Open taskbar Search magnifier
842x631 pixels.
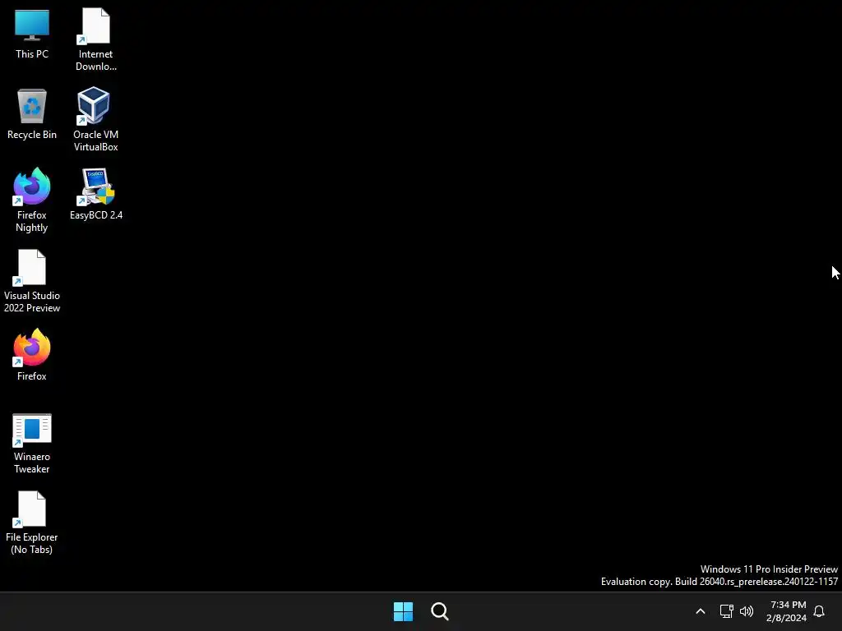point(440,611)
